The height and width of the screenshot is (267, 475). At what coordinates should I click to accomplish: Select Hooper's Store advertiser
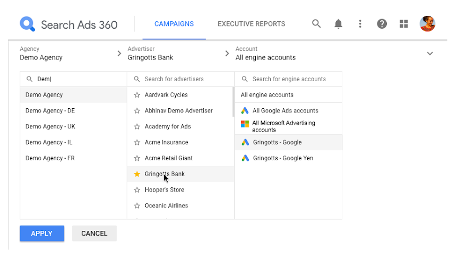(164, 190)
